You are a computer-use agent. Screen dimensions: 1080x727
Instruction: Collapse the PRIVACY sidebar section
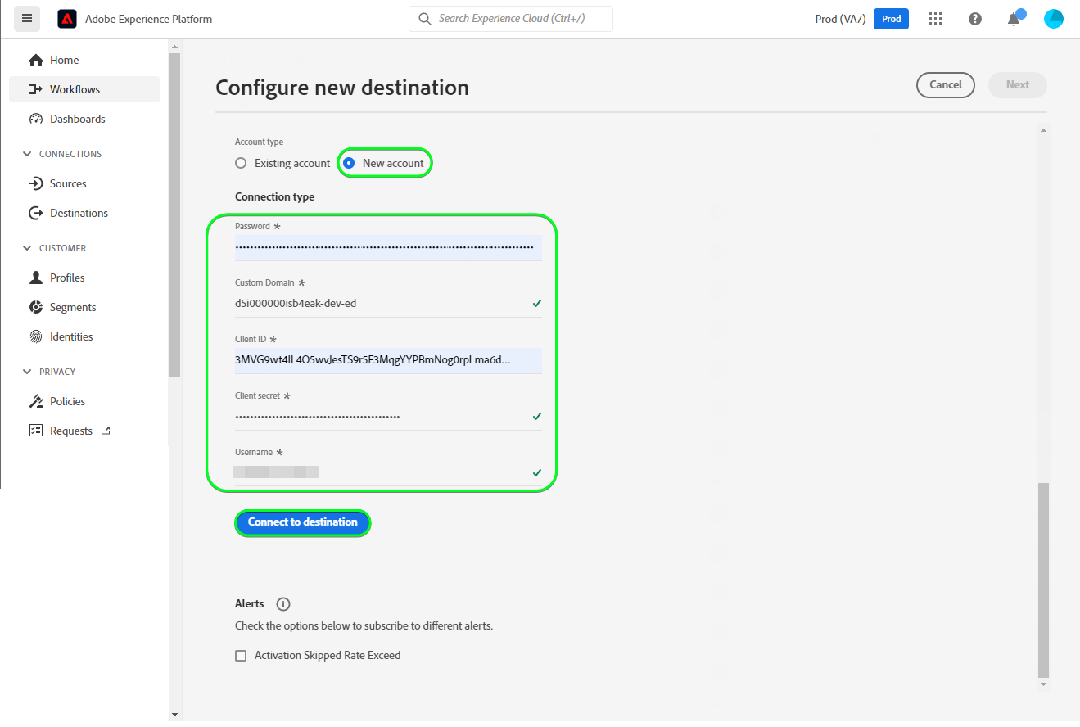coord(27,372)
